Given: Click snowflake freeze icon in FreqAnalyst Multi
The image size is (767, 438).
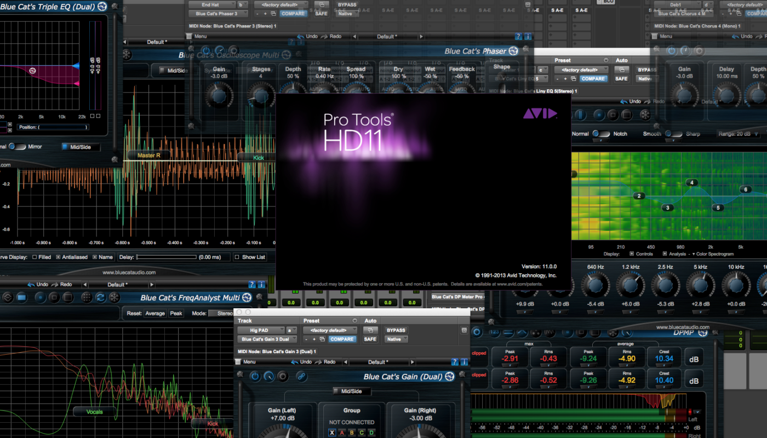Looking at the screenshot, I should (115, 298).
